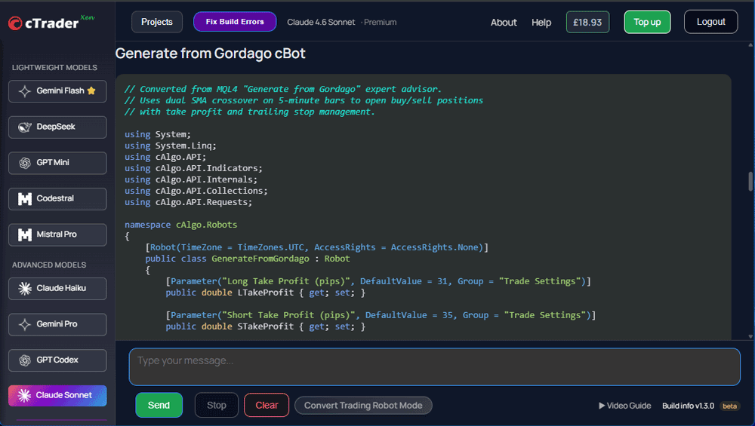755x426 pixels.
Task: Click the ADVANCED MODELS heading
Action: (x=49, y=265)
